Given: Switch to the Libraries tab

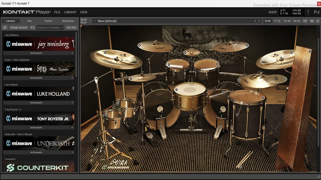Looking at the screenshot, I should [x=11, y=21].
